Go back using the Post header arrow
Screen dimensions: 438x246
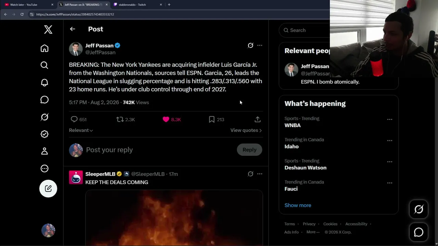point(73,29)
